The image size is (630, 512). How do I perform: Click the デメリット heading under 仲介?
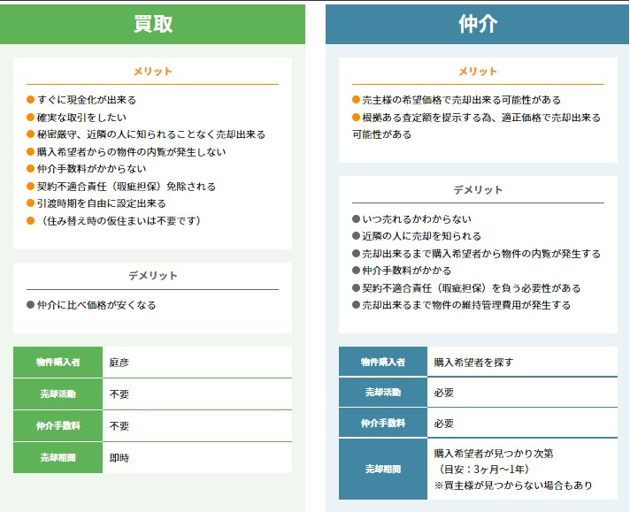478,190
